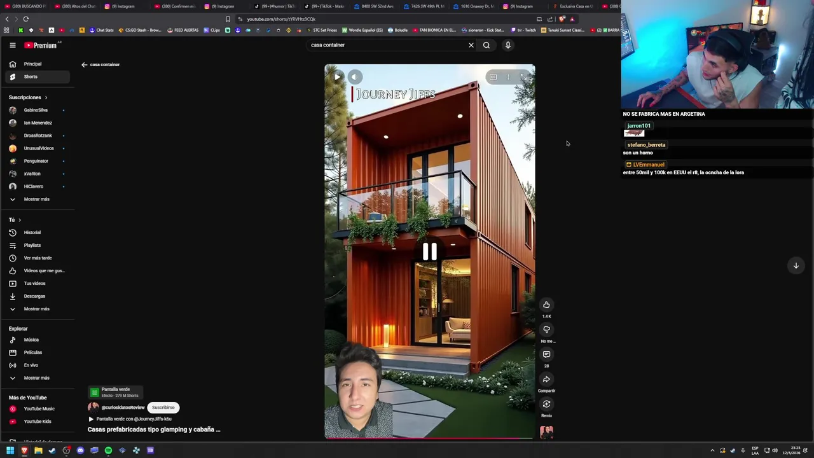Open Descargas downloads page
The width and height of the screenshot is (814, 458).
pos(37,296)
